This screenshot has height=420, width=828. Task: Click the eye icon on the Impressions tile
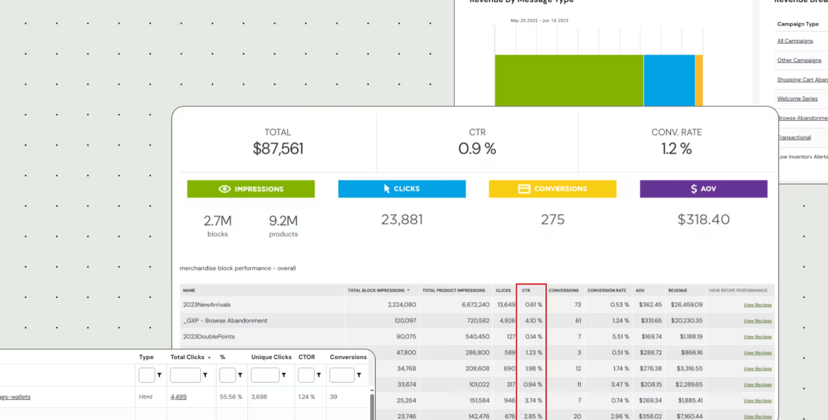point(224,189)
